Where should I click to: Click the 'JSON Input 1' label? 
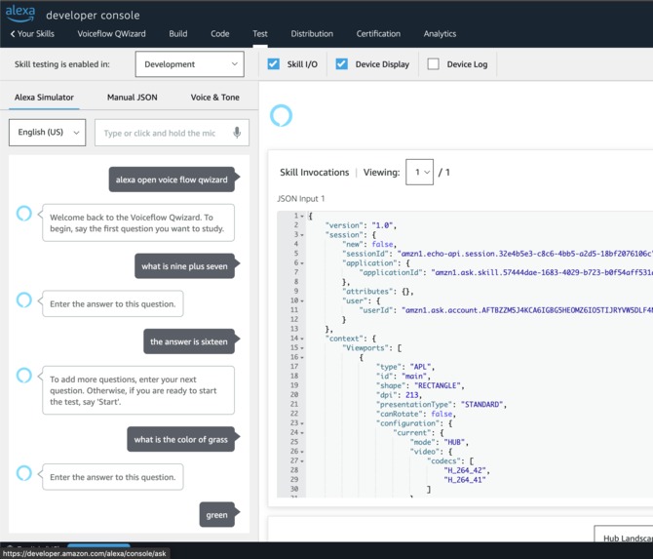[301, 198]
